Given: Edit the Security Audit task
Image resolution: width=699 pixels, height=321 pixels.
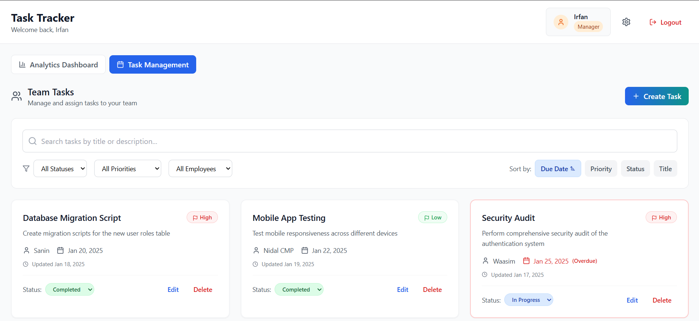Looking at the screenshot, I should point(632,300).
